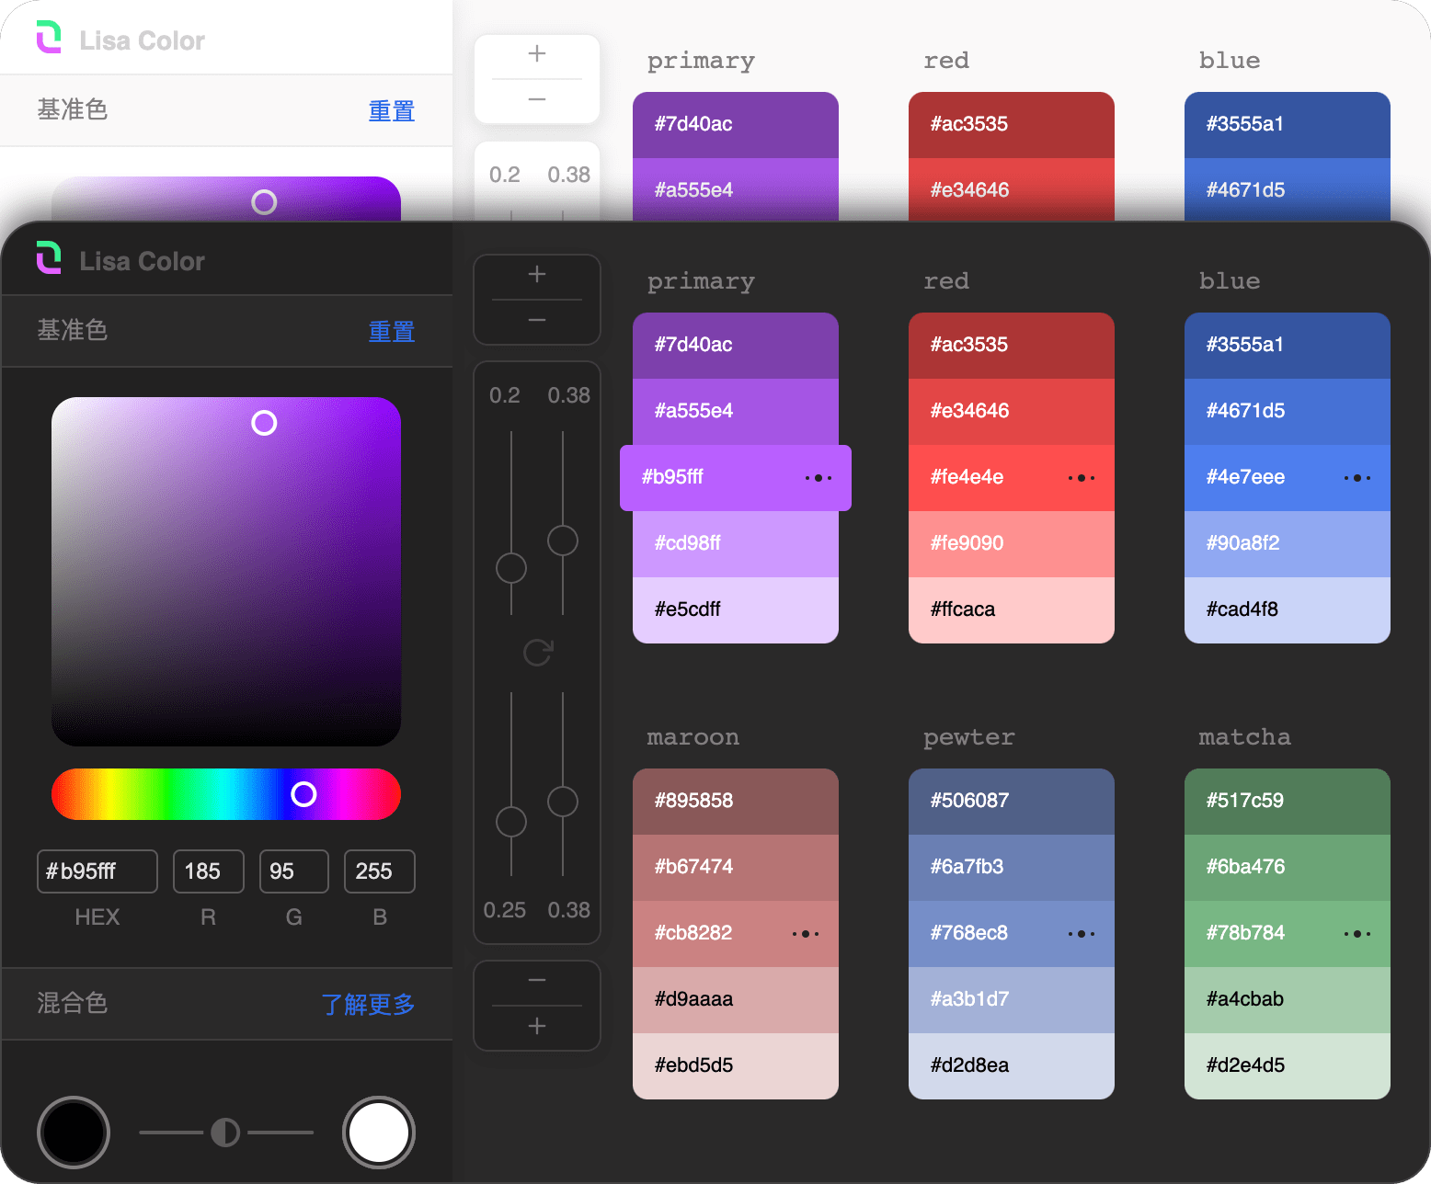Click the half-circle contrast icon in mix section
The image size is (1431, 1184).
point(225,1133)
